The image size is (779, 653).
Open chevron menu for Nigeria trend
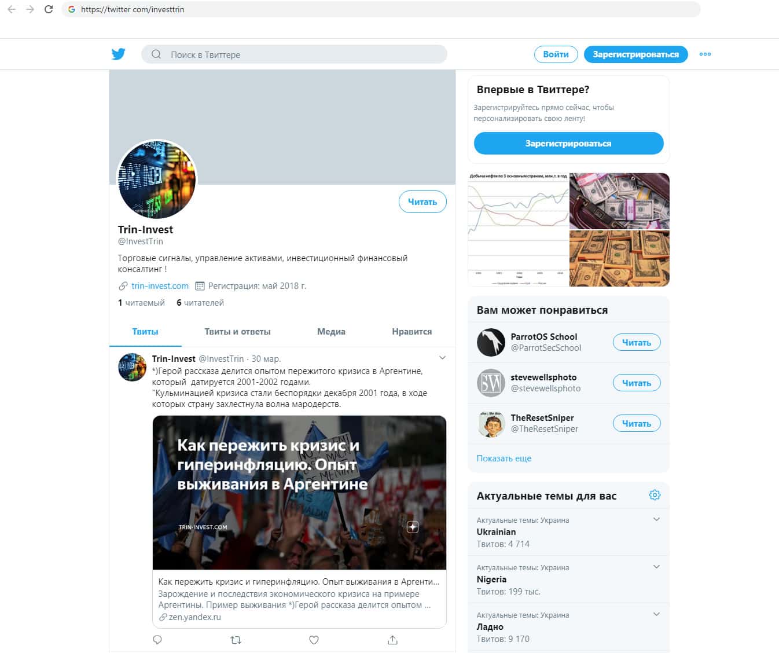click(x=656, y=567)
